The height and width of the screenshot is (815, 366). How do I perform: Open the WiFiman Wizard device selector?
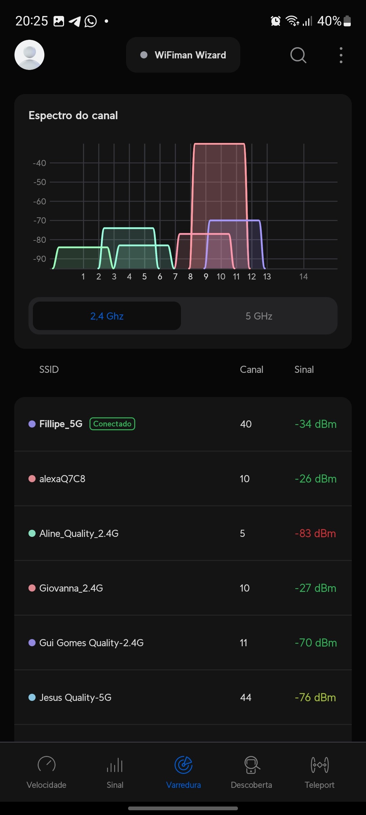click(x=183, y=55)
